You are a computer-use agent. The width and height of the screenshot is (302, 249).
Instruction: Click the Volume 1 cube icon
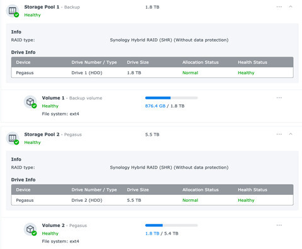[30, 102]
